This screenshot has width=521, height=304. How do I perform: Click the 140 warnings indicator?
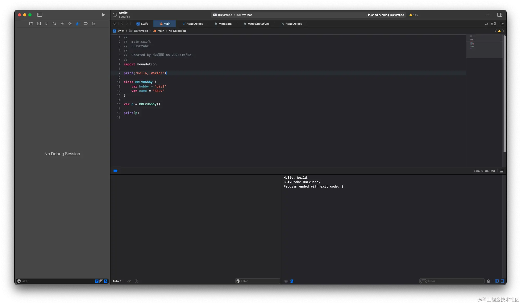tap(414, 15)
